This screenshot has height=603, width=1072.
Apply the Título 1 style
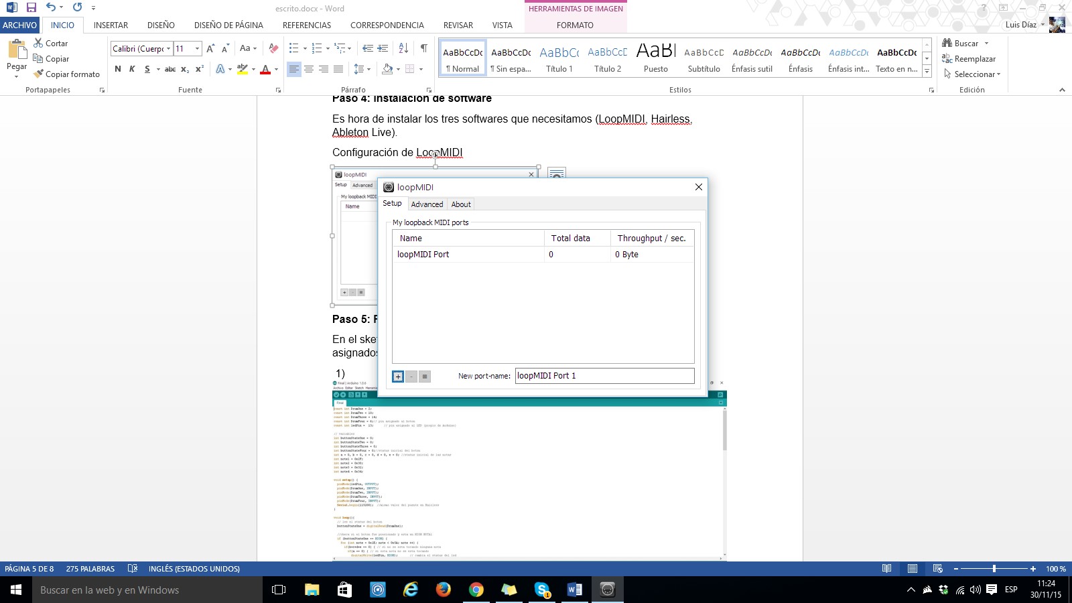[559, 59]
